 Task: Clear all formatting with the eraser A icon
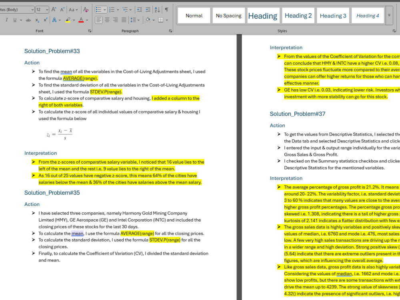point(86,10)
